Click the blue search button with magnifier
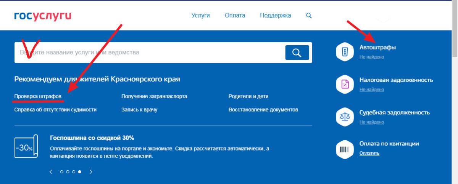 tap(297, 52)
